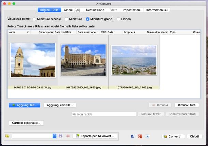The height and width of the screenshot is (146, 208).
Task: Click the Data creazione column header
Action: (88, 32)
